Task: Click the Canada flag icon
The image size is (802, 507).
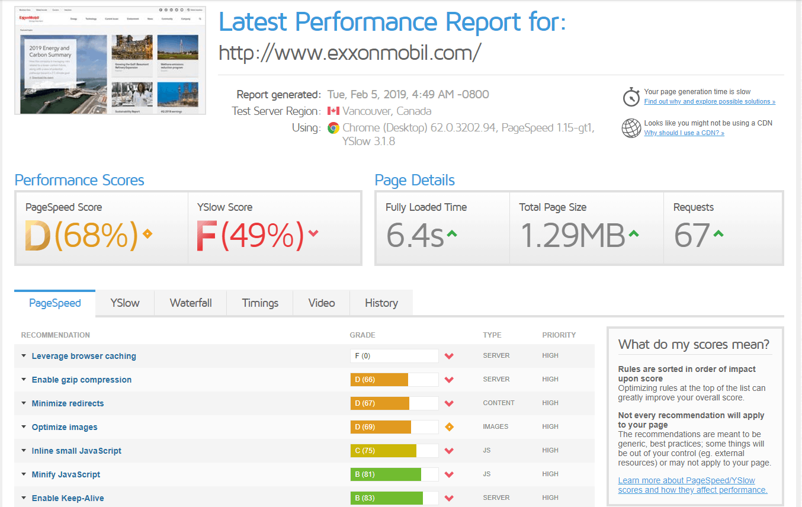Action: pos(333,111)
